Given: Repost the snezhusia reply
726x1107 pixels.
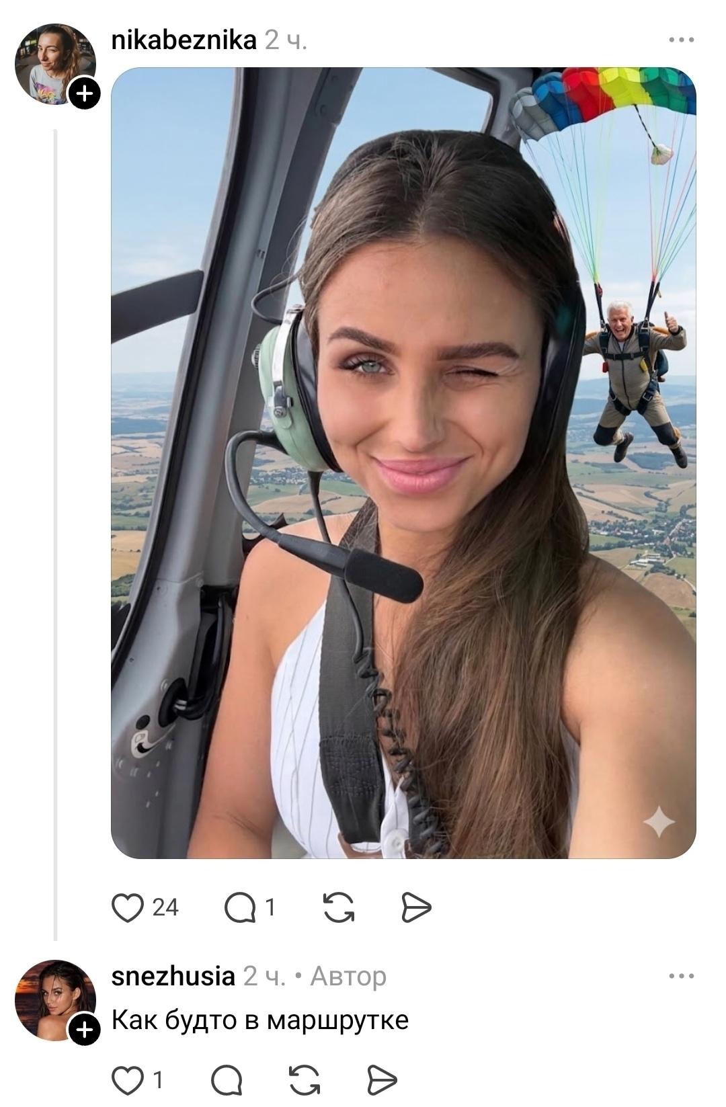Looking at the screenshot, I should (x=305, y=1081).
